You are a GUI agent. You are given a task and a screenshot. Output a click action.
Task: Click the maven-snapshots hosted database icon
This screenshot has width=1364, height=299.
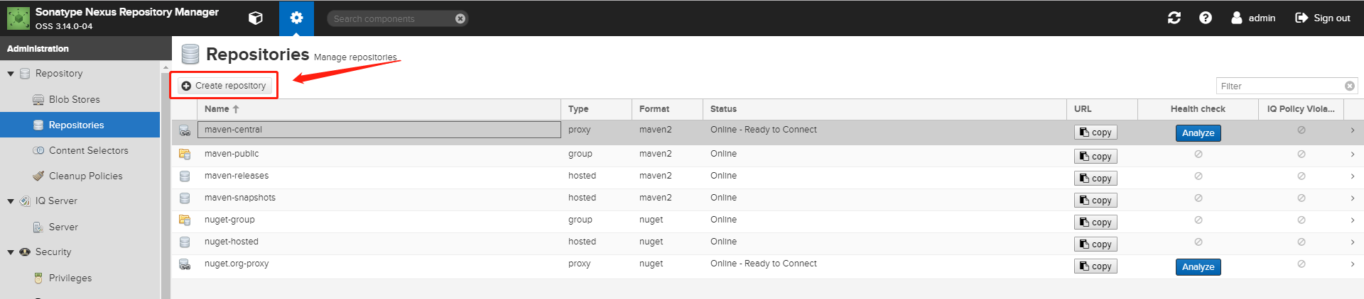coord(185,198)
